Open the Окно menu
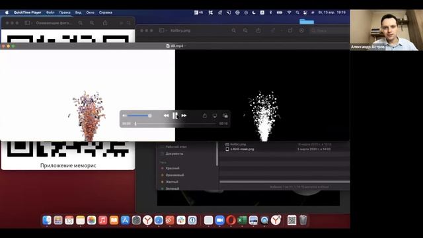This screenshot has height=238, width=423. click(90, 13)
